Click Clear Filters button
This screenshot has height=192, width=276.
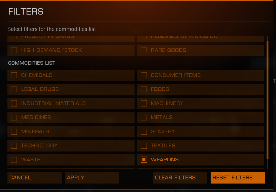[180, 178]
